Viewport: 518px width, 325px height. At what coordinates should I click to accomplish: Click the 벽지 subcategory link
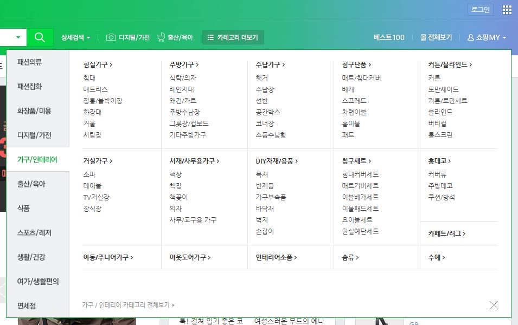point(261,220)
